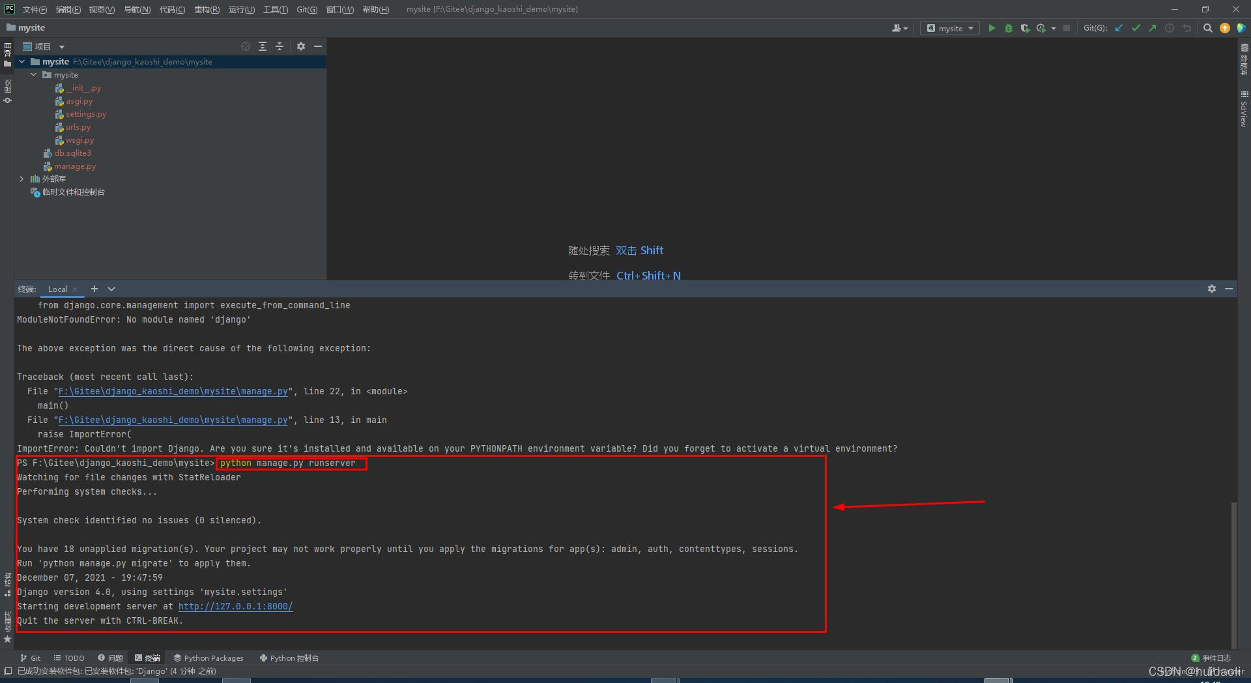Image resolution: width=1251 pixels, height=683 pixels.
Task: Open the colourful plugin icon at the toolbar's far right
Action: 1241,28
